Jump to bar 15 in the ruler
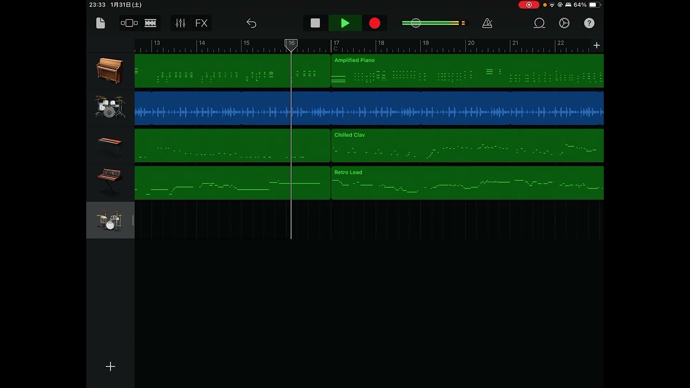The height and width of the screenshot is (388, 690). pos(246,43)
